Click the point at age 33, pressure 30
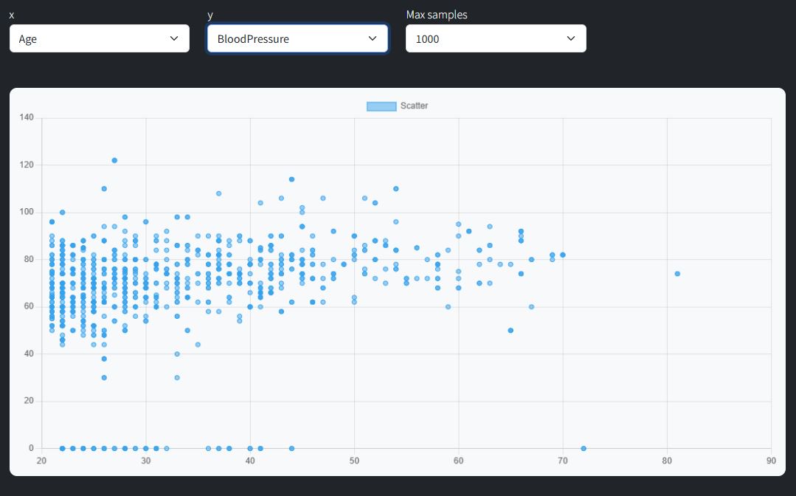The image size is (796, 496). click(x=177, y=377)
